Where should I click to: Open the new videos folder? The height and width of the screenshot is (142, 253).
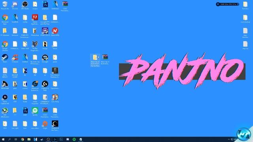coord(35,123)
